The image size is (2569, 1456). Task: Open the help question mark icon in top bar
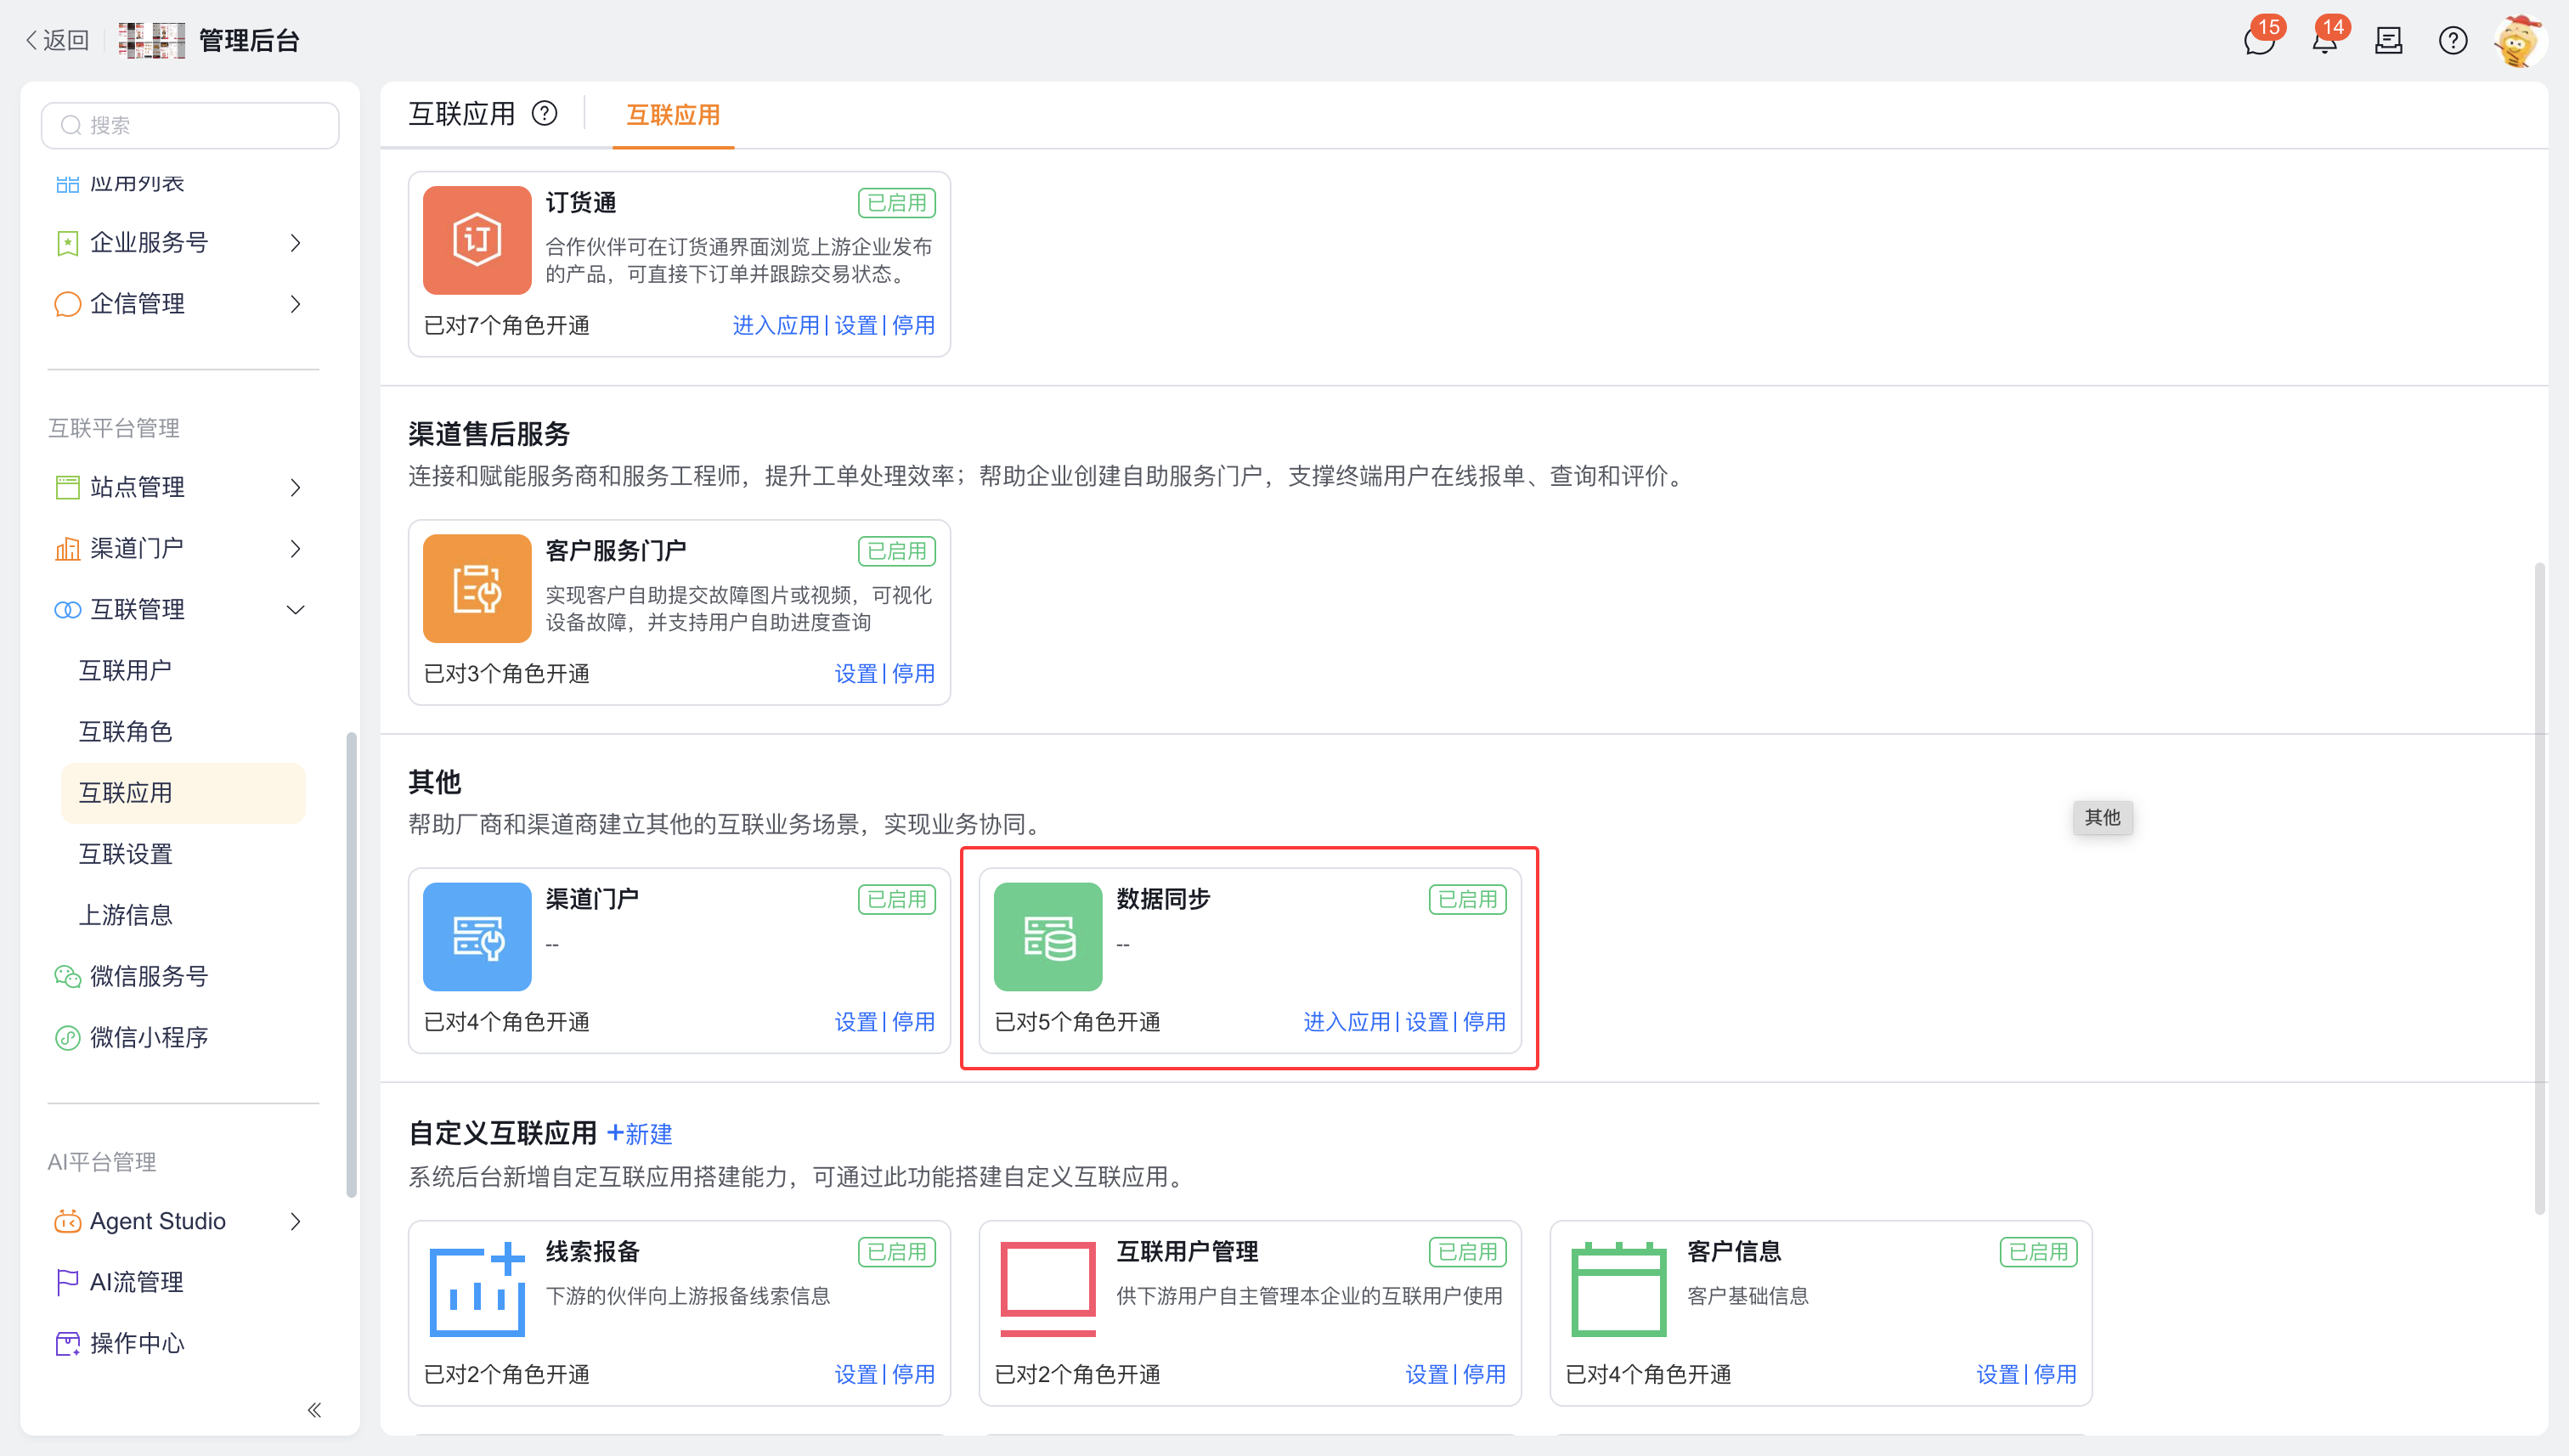[2452, 41]
